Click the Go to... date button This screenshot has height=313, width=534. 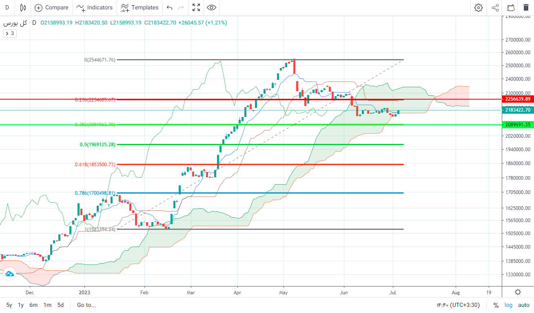pos(86,305)
